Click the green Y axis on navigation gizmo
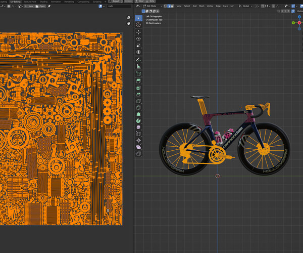Viewport: 303px width, 253px height. coord(293,23)
